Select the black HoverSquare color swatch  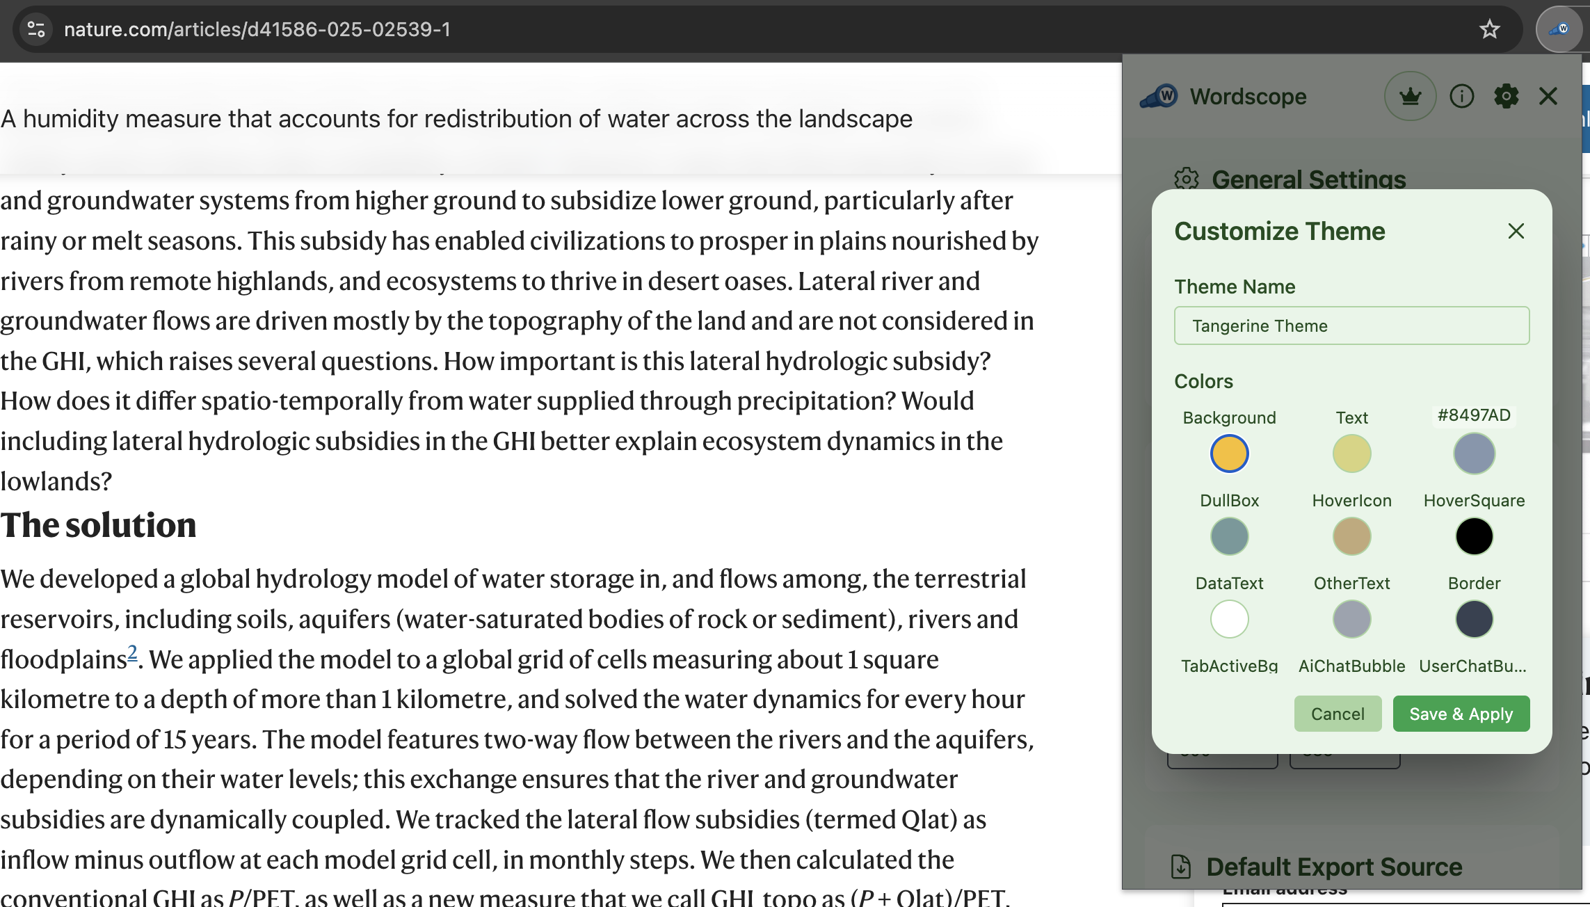click(1474, 536)
